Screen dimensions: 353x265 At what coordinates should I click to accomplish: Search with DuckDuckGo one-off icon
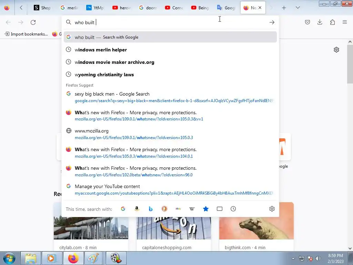(x=164, y=209)
